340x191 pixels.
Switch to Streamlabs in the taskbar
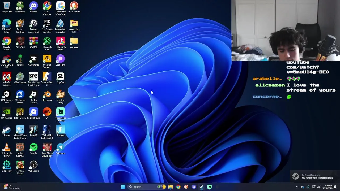[x=210, y=187]
